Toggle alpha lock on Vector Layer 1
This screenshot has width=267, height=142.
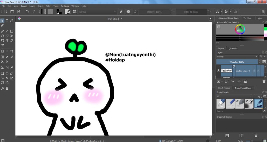[x=258, y=71]
